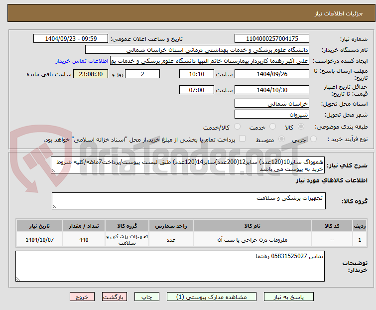Click the تاریخ نیاز column header
This screenshot has width=376, height=310.
(39, 226)
